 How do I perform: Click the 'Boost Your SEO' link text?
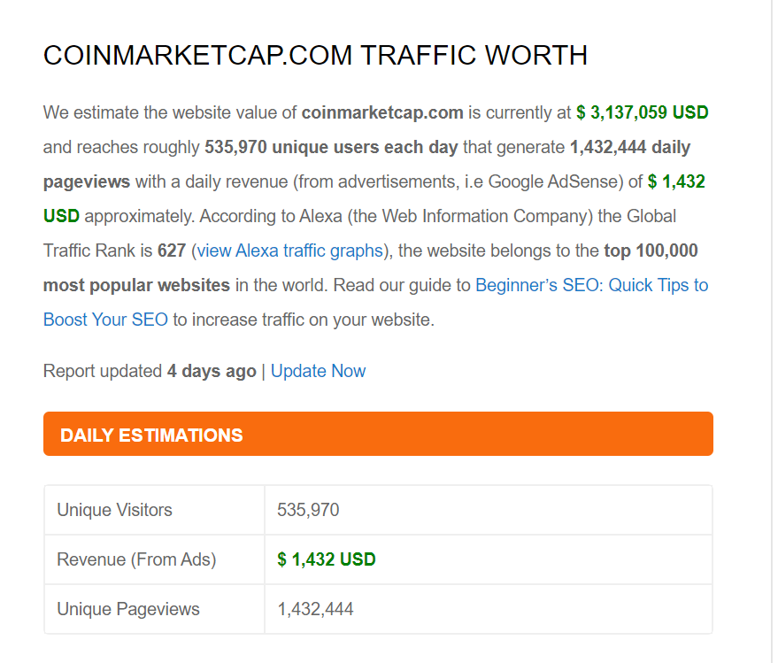[105, 320]
